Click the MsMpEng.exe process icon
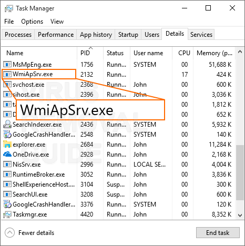This screenshot has width=245, height=246. point(7,65)
